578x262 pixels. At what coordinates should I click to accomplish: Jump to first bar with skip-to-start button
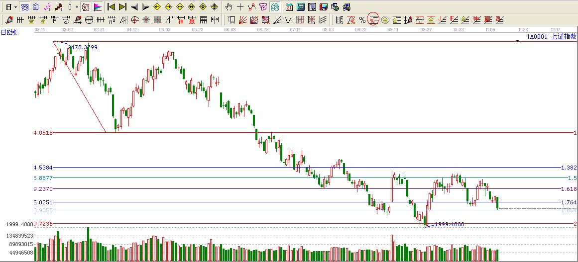tap(112, 7)
